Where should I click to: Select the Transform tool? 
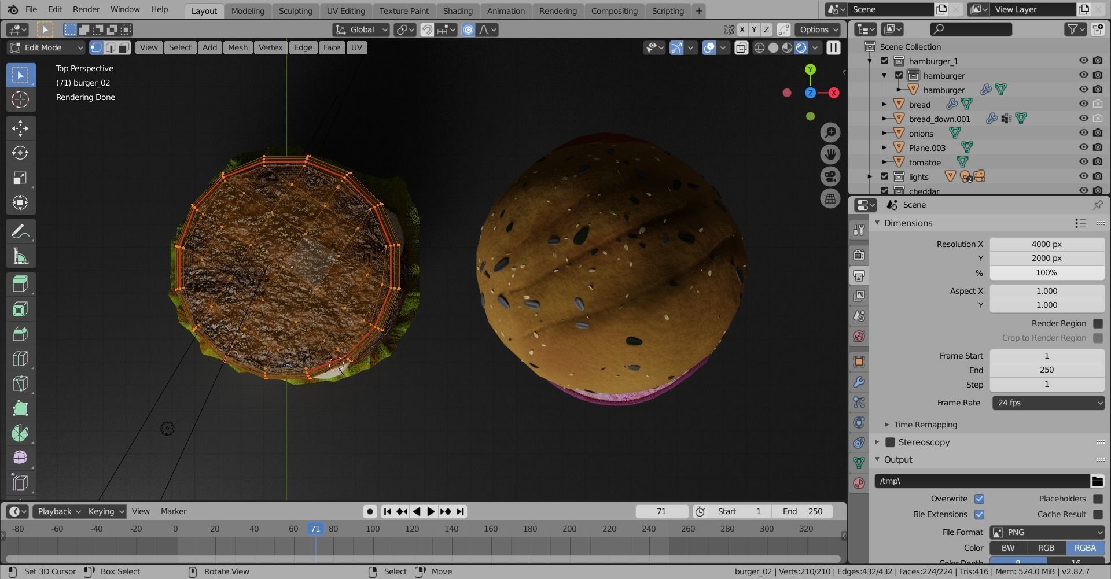point(20,202)
